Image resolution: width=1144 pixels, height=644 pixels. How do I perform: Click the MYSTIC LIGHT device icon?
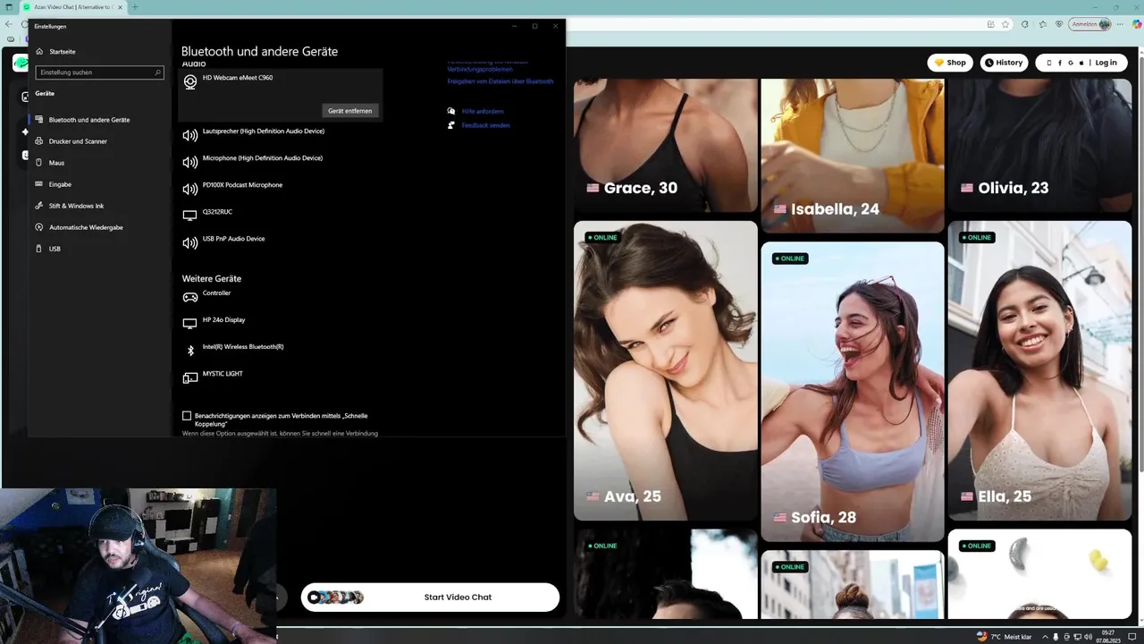[189, 378]
